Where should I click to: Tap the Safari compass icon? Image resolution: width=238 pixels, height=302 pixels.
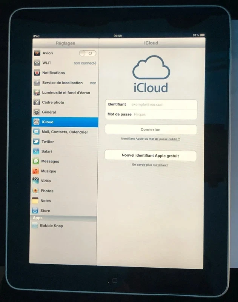pos(36,151)
